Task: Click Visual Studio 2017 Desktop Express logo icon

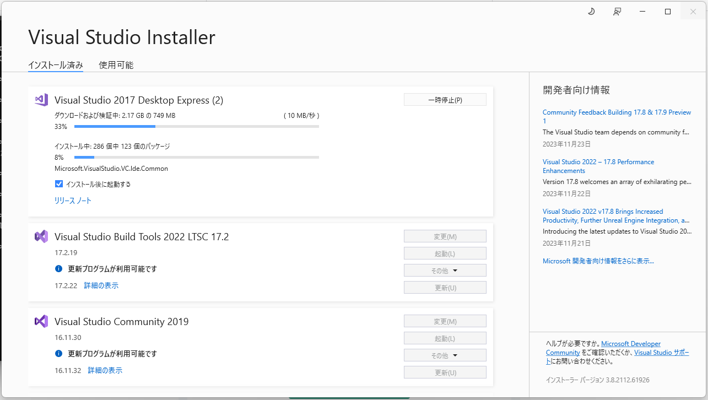Action: (41, 100)
